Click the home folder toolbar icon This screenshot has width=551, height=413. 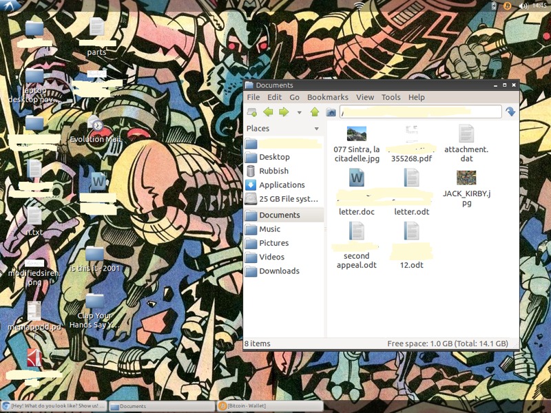pos(331,112)
